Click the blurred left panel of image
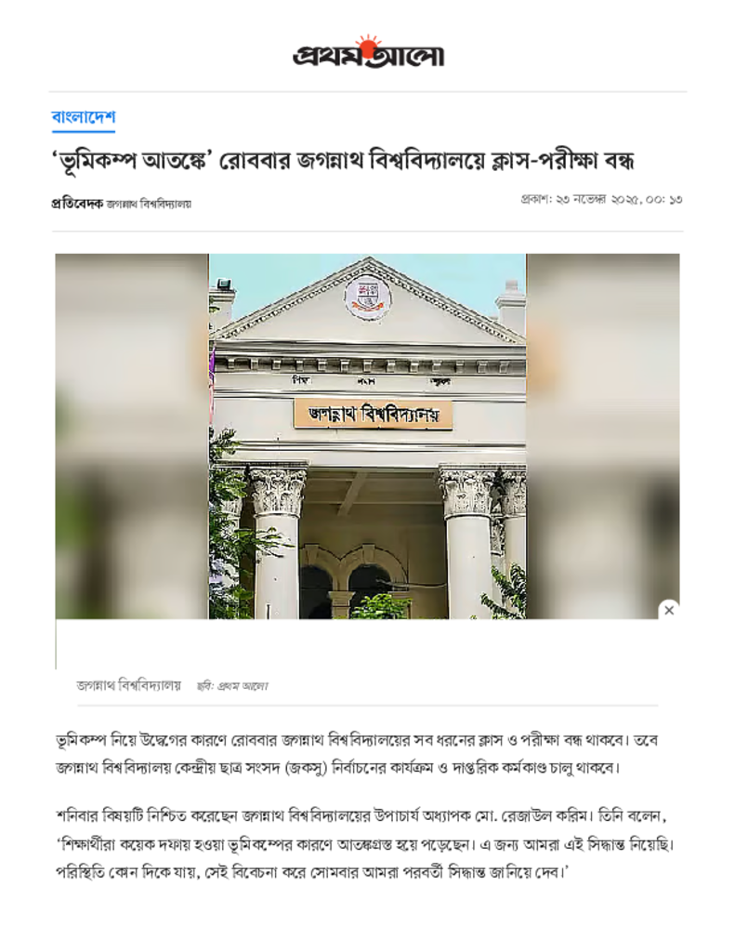This screenshot has width=735, height=952. point(132,436)
